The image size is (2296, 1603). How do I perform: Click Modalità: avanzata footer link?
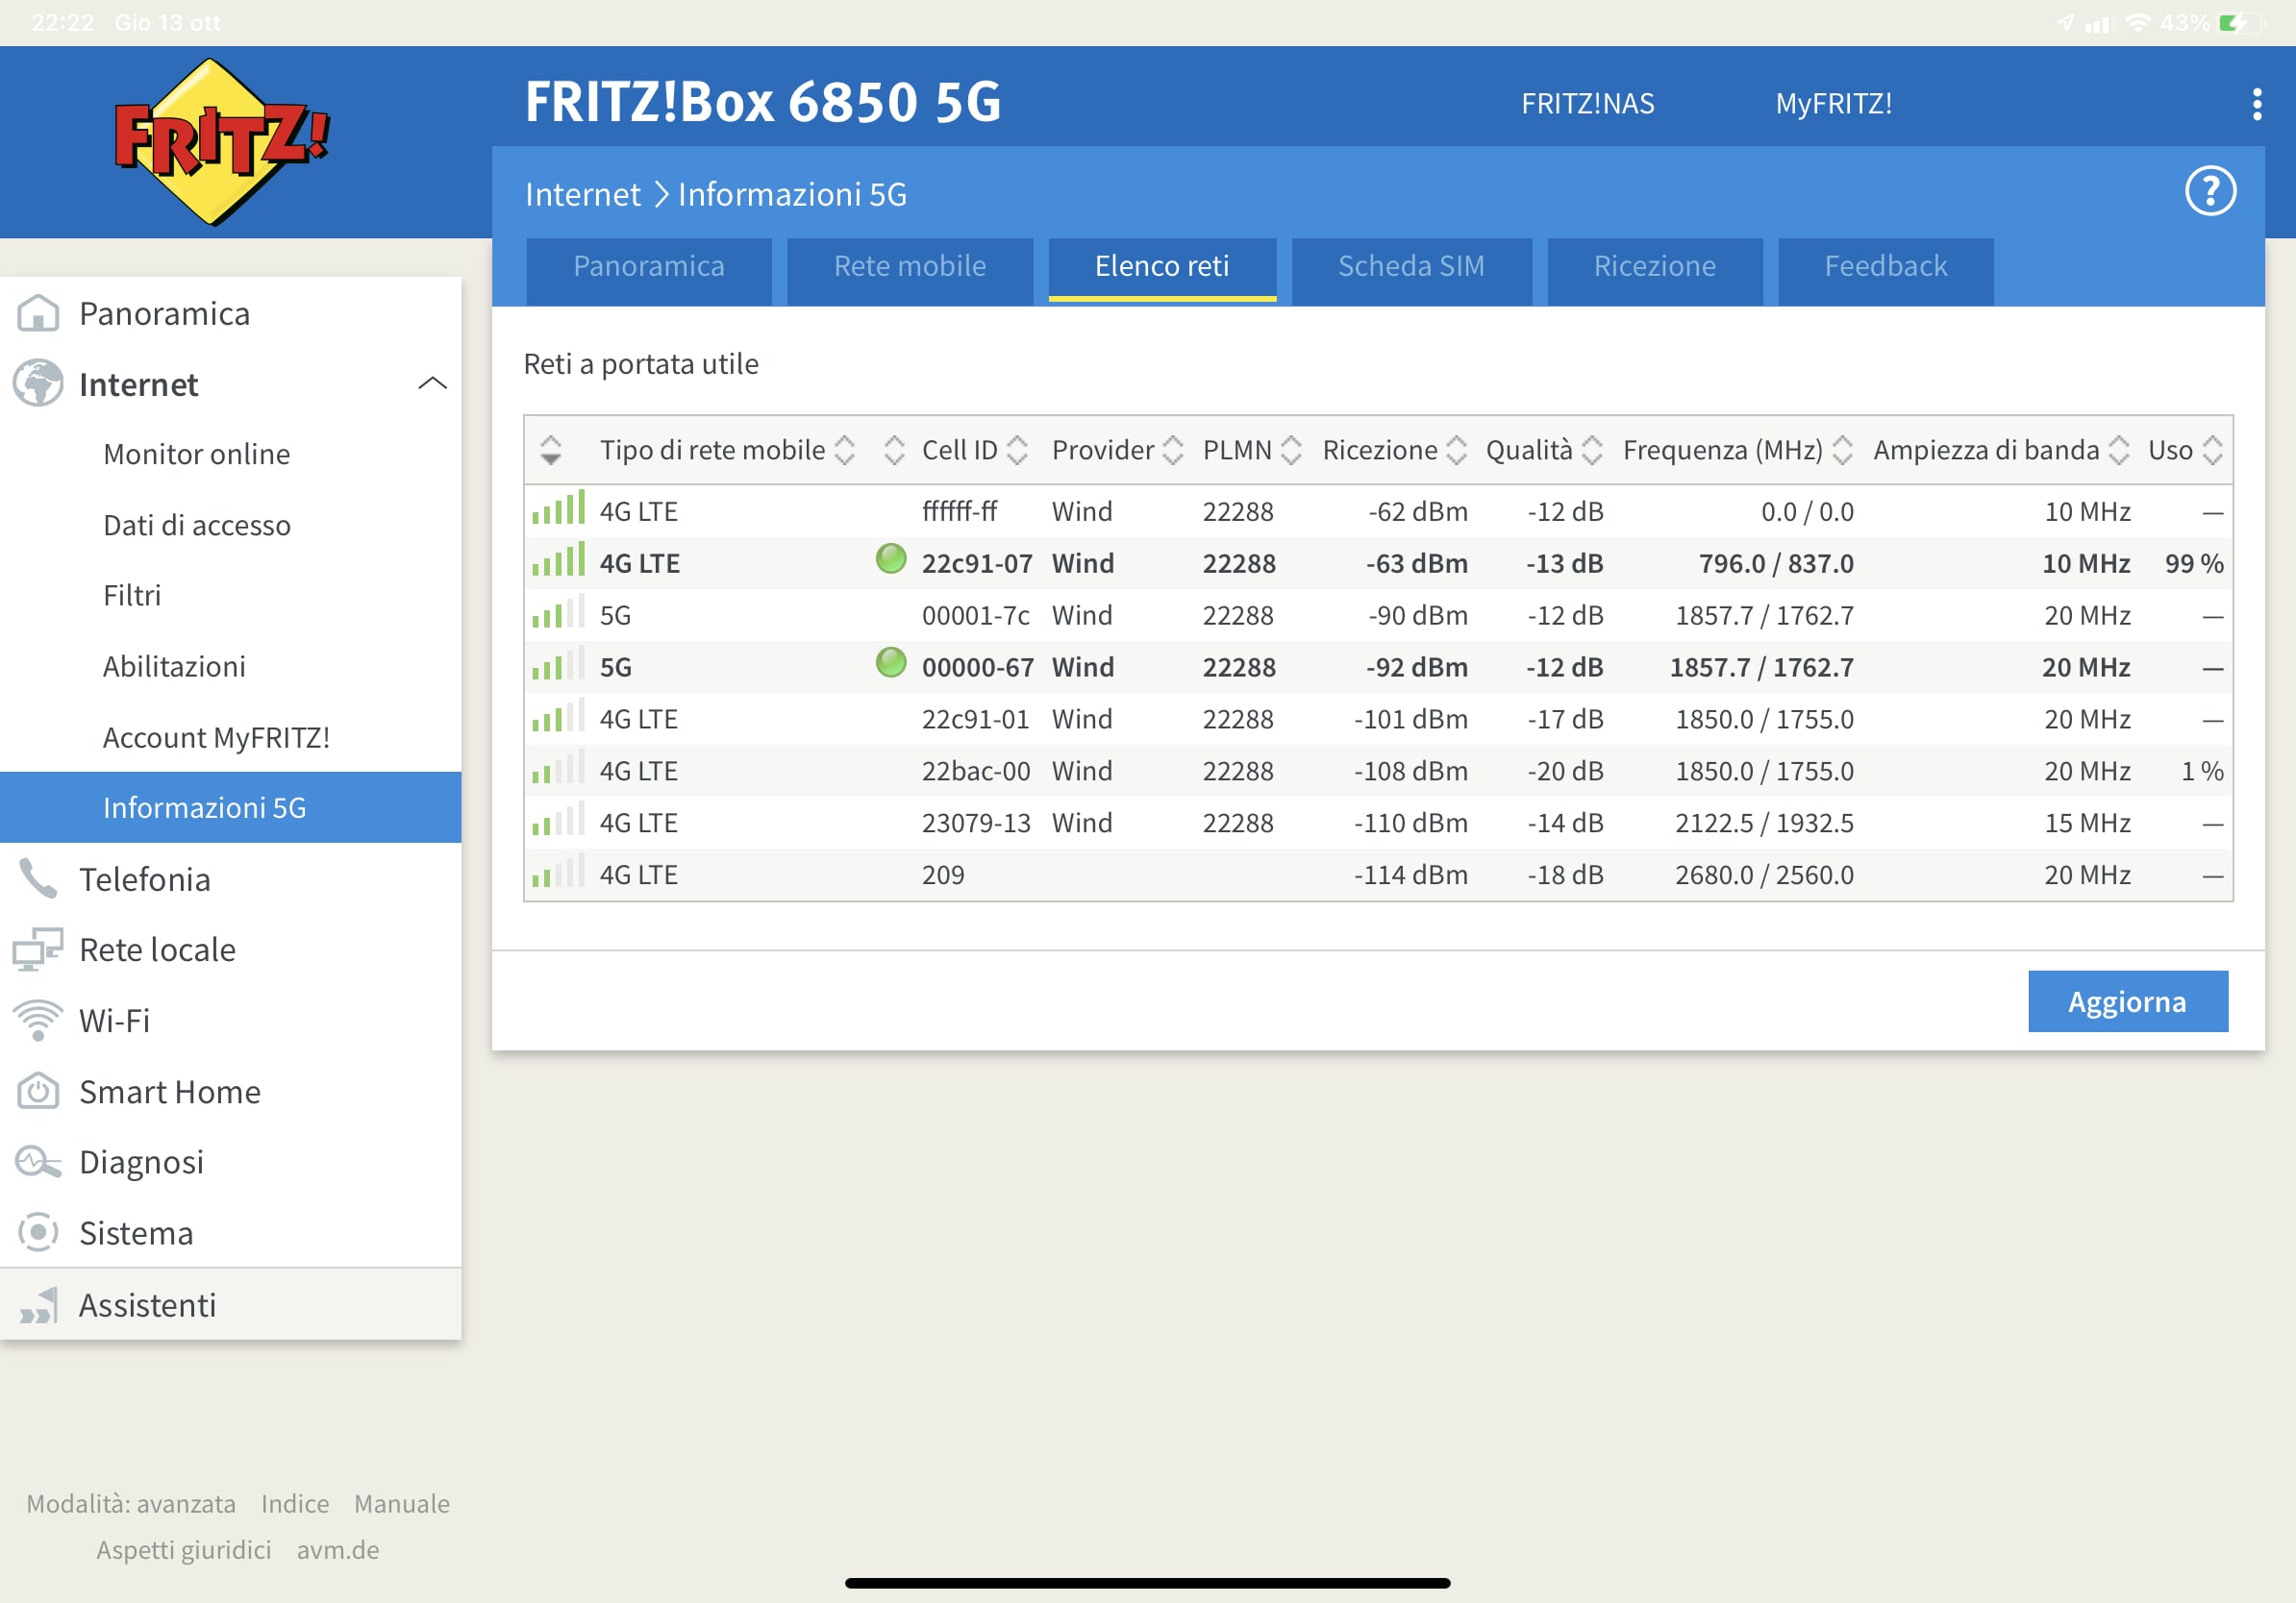click(x=131, y=1503)
